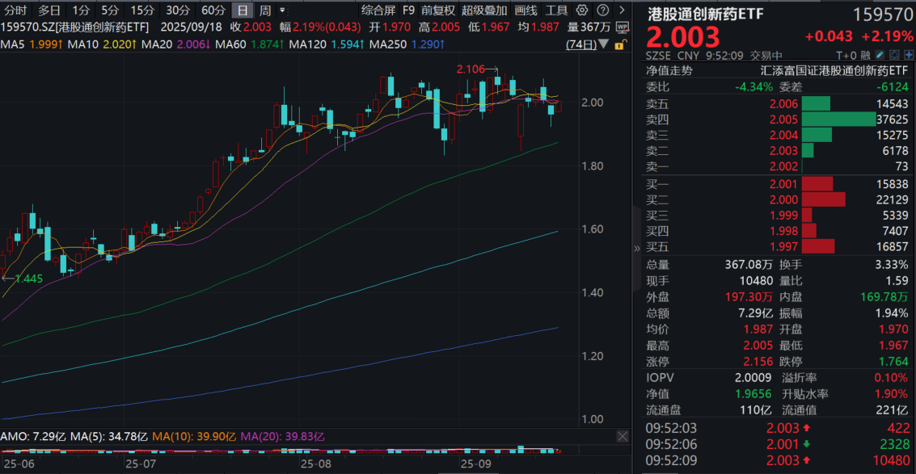Select the pencil annotation icon near the price

(880, 55)
